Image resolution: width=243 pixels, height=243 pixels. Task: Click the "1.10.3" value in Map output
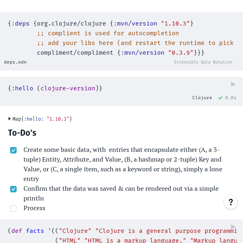pos(58,119)
